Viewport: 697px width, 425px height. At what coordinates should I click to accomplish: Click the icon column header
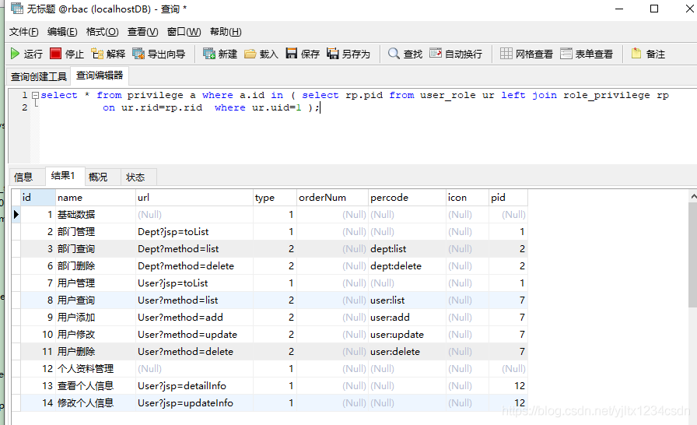tap(468, 198)
